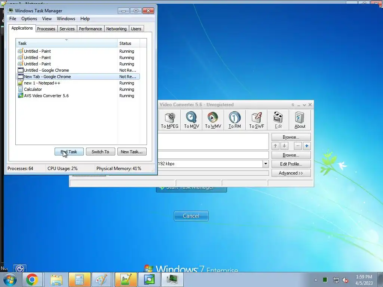Click the Advanced >> button
This screenshot has height=287, width=383.
pos(291,173)
